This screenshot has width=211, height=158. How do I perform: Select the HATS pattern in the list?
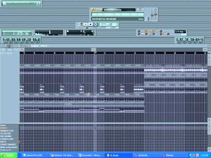point(4,142)
